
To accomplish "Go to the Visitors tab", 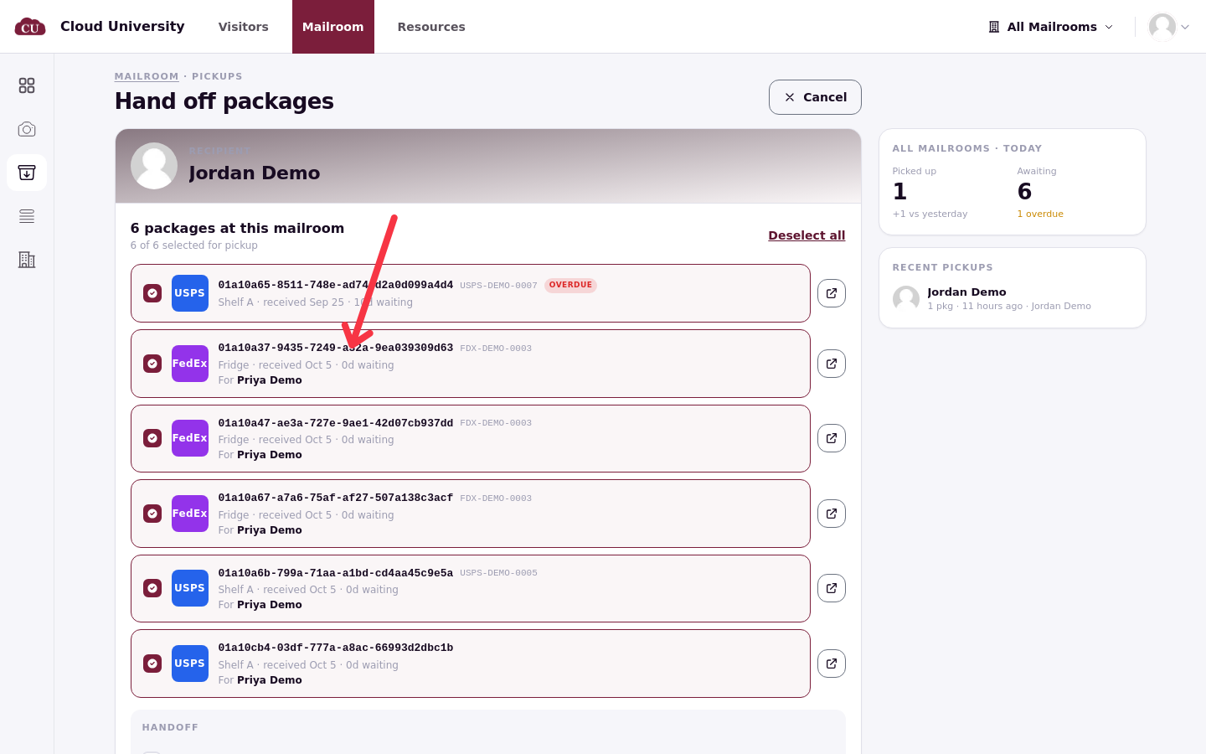I will pyautogui.click(x=244, y=27).
